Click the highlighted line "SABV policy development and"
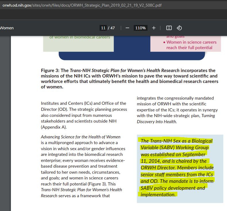The width and height of the screenshot is (227, 211). tap(173, 188)
